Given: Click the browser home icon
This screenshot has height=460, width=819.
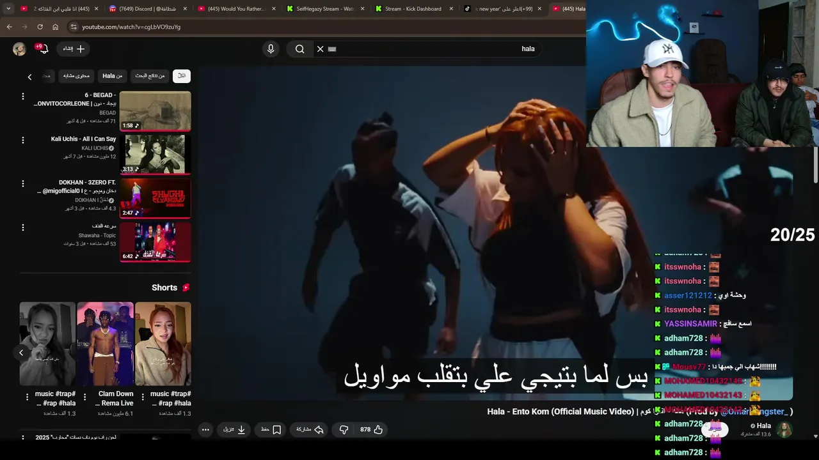Looking at the screenshot, I should tap(55, 27).
